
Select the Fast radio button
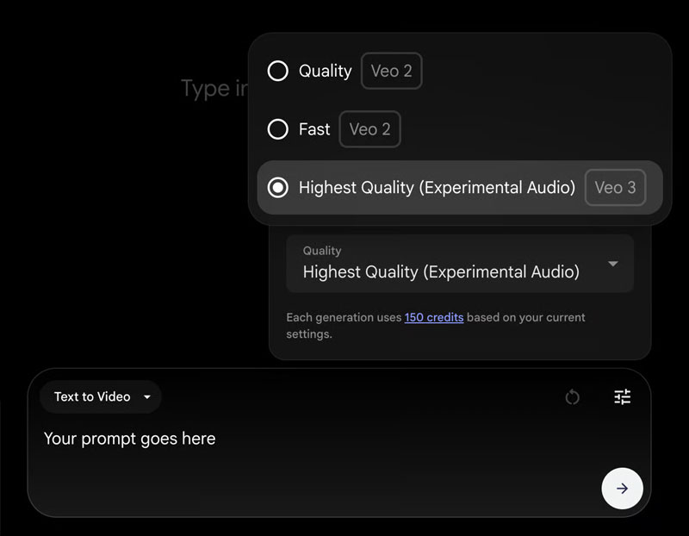click(x=277, y=129)
